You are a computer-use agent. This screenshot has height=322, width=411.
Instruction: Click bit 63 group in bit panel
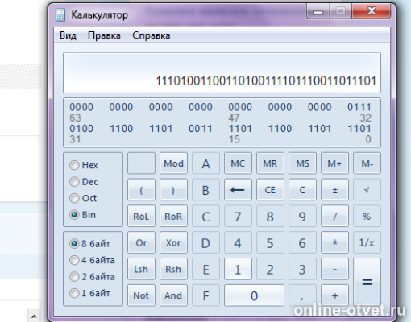[81, 107]
